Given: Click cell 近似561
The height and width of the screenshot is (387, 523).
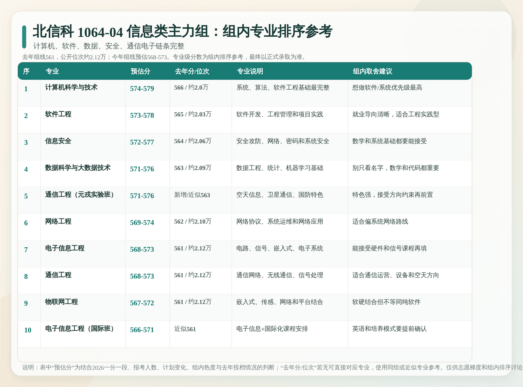Looking at the screenshot, I should point(185,329).
